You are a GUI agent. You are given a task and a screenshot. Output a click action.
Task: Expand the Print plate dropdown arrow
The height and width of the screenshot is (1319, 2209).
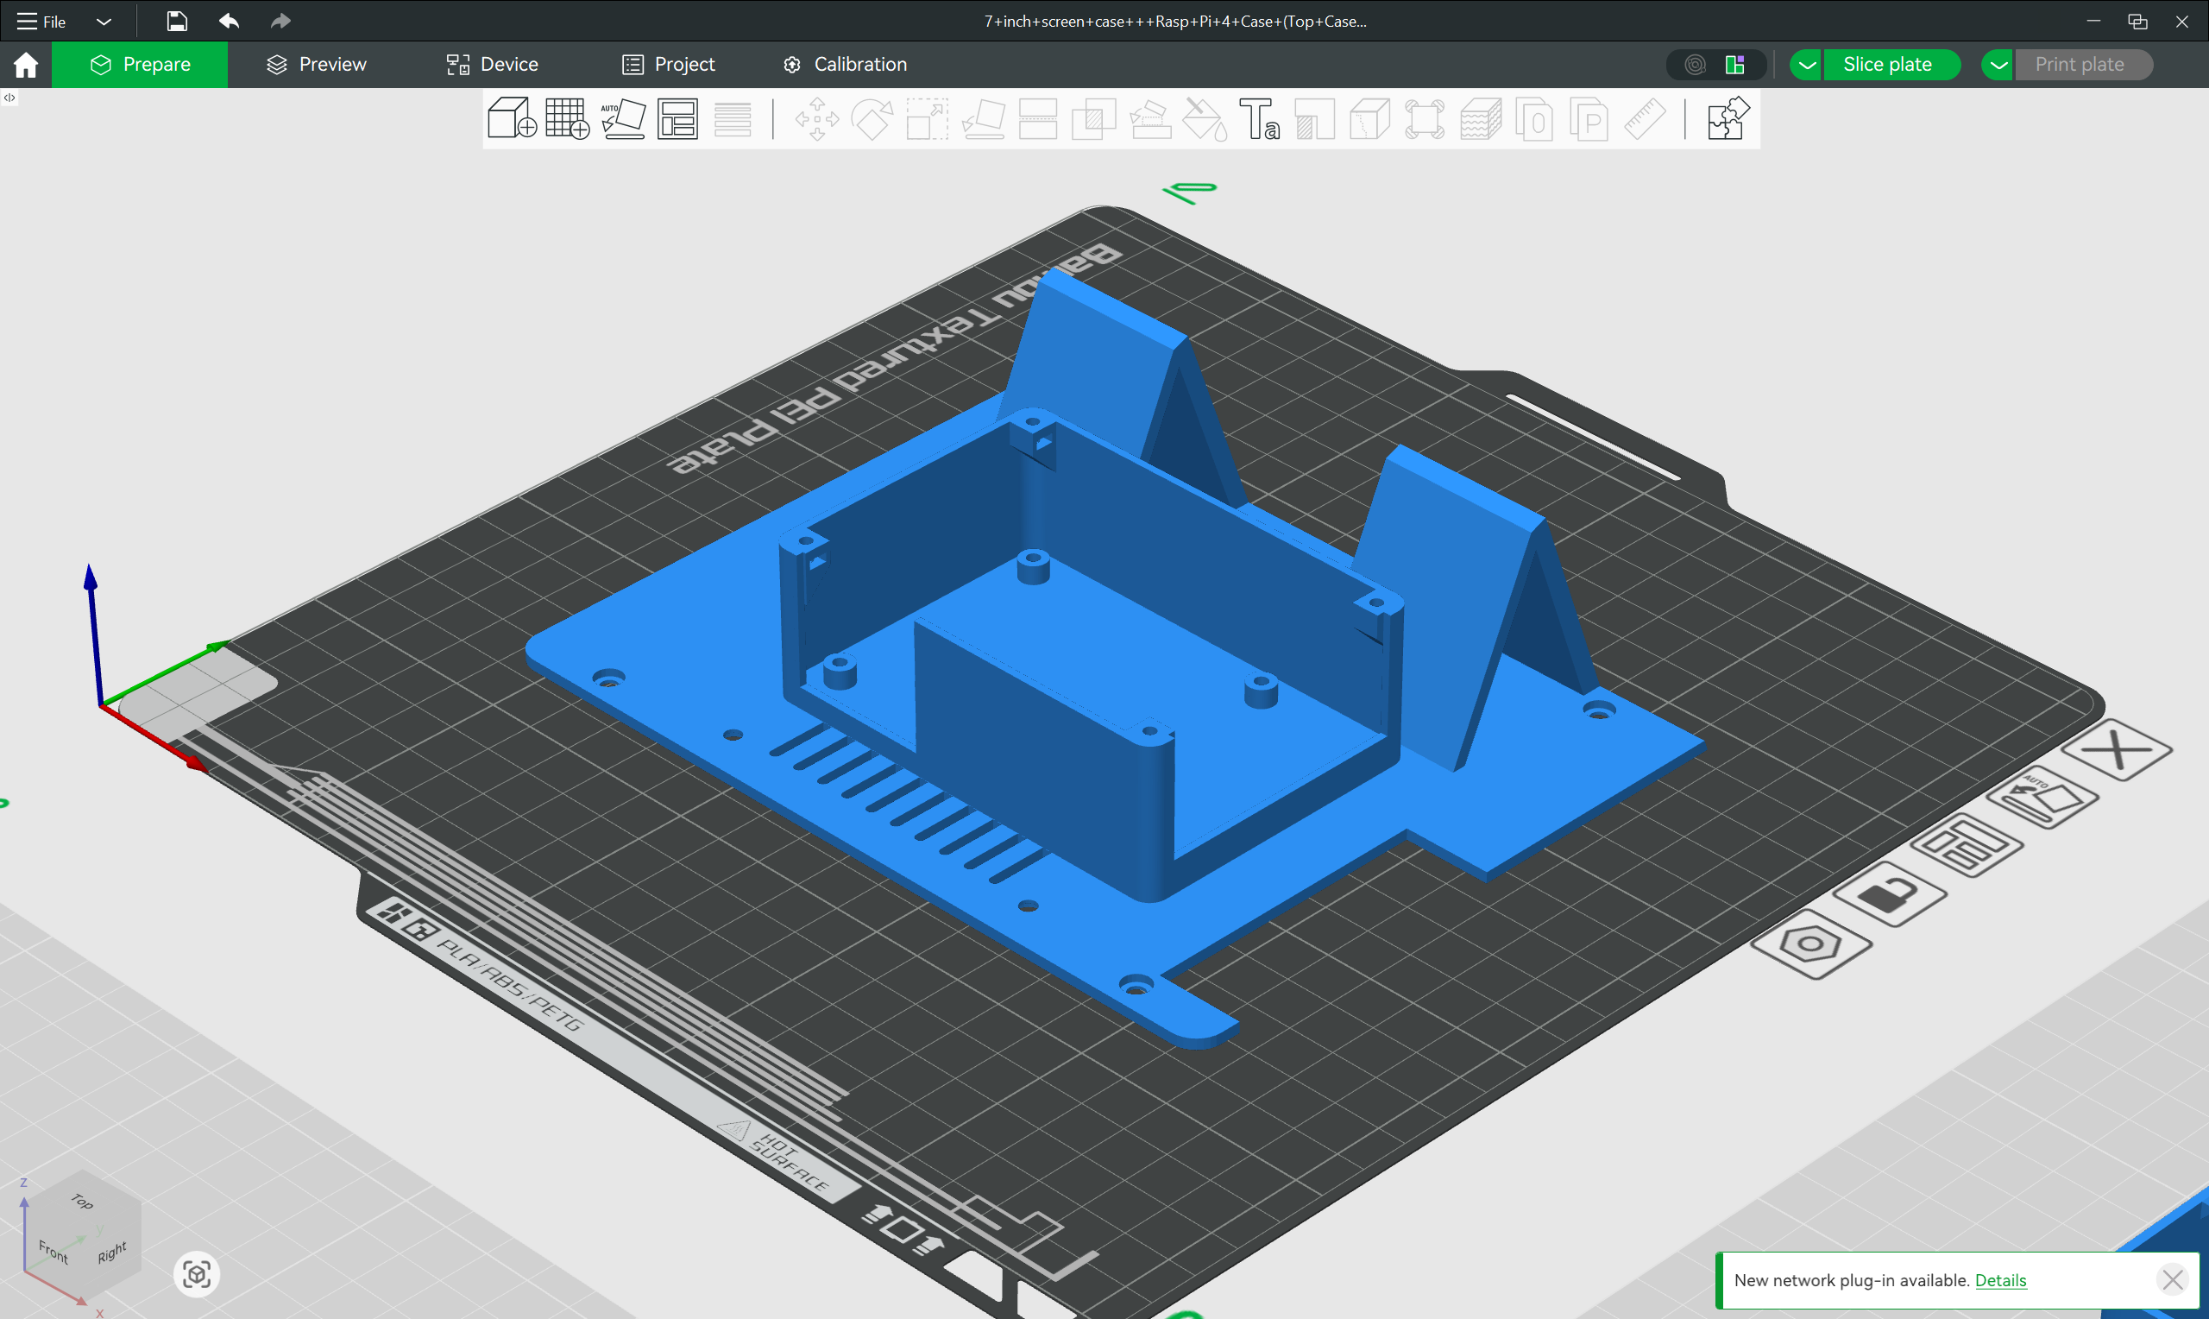point(1998,65)
